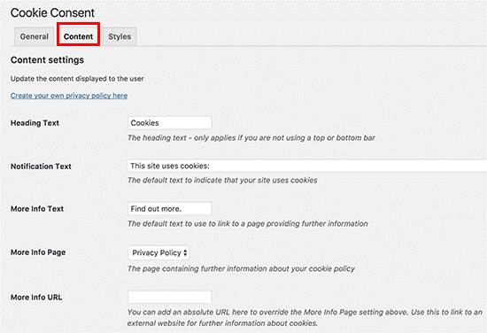Open the Privacy Policy page dropdown

pyautogui.click(x=158, y=253)
